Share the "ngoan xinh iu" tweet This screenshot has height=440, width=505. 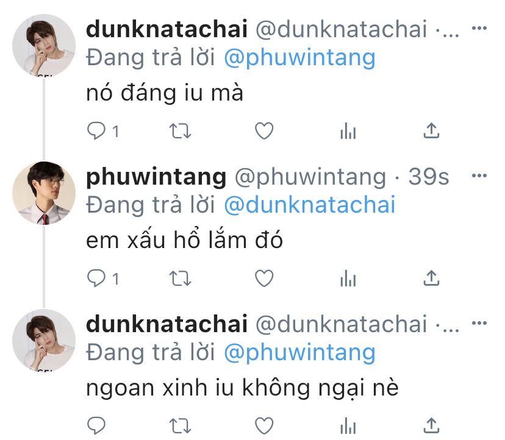tap(432, 425)
